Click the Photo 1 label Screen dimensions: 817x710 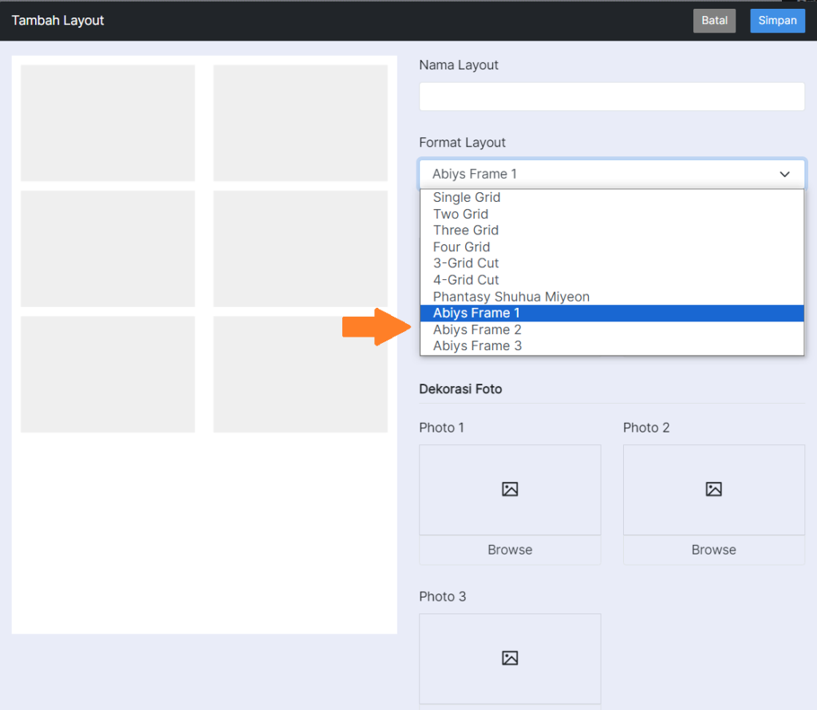[441, 428]
